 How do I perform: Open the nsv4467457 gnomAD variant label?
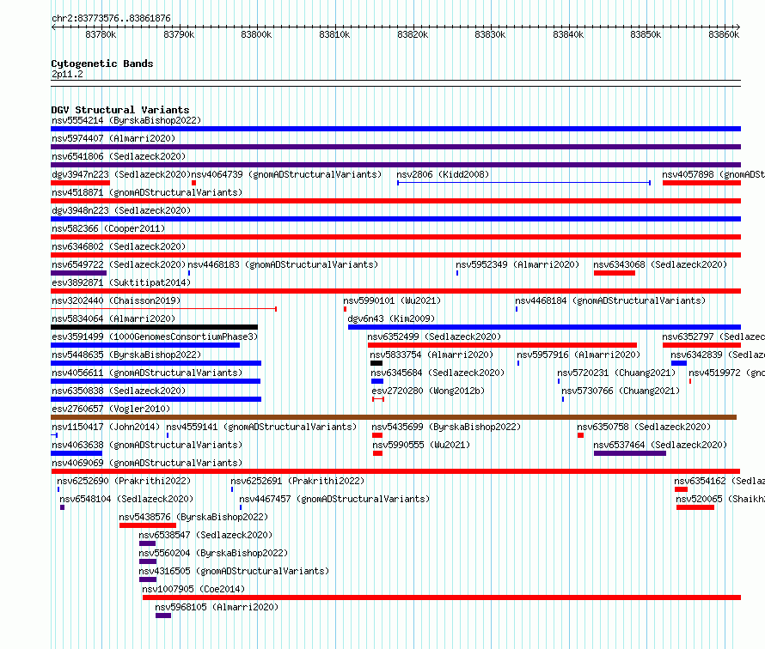click(x=334, y=499)
